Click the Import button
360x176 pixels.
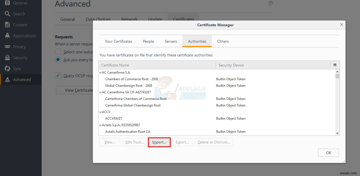(x=159, y=142)
